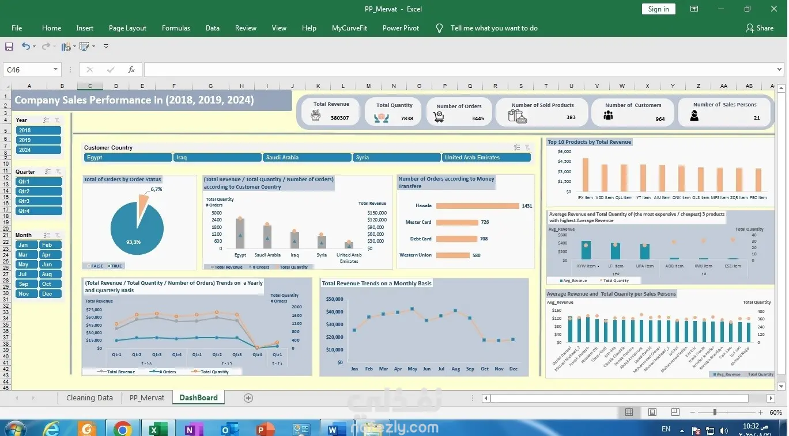Click the Insert Function fx icon
This screenshot has width=789, height=436.
point(131,70)
